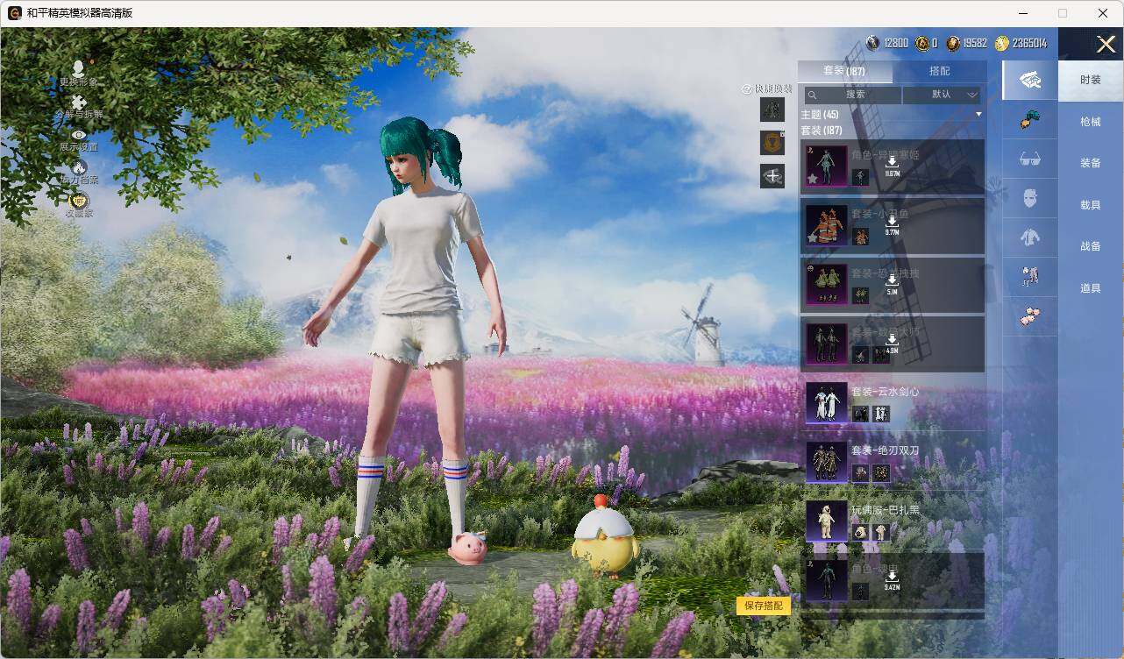
Task: Click the gold coin 2365014 icon
Action: (x=1002, y=43)
